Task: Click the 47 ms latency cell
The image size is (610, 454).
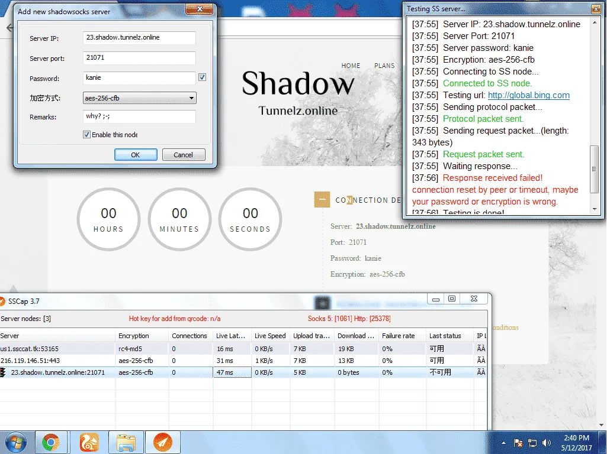Action: (x=232, y=372)
